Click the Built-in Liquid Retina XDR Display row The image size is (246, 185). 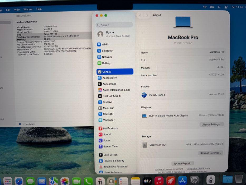[182, 115]
